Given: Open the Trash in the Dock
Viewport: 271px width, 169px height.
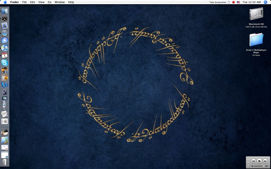Looking at the screenshot, I should [5, 162].
